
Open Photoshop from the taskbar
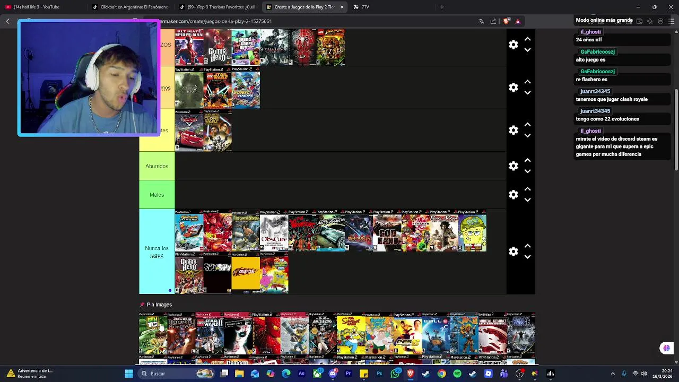tap(379, 374)
